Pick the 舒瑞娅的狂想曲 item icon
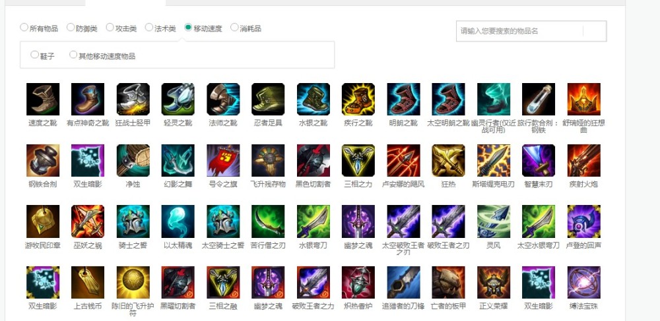 click(x=584, y=99)
